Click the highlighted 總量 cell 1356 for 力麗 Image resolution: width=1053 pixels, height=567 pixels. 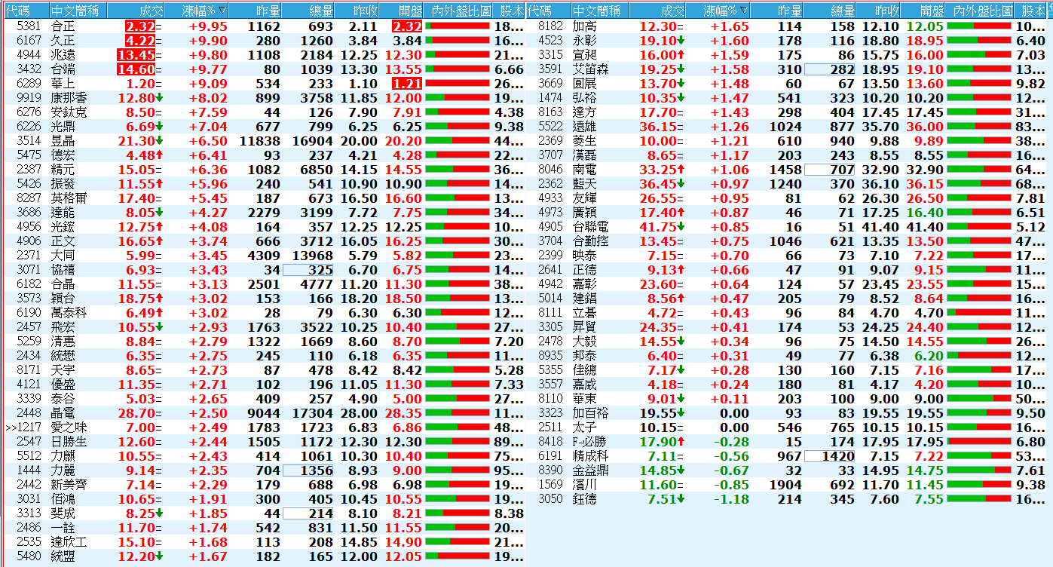click(309, 470)
